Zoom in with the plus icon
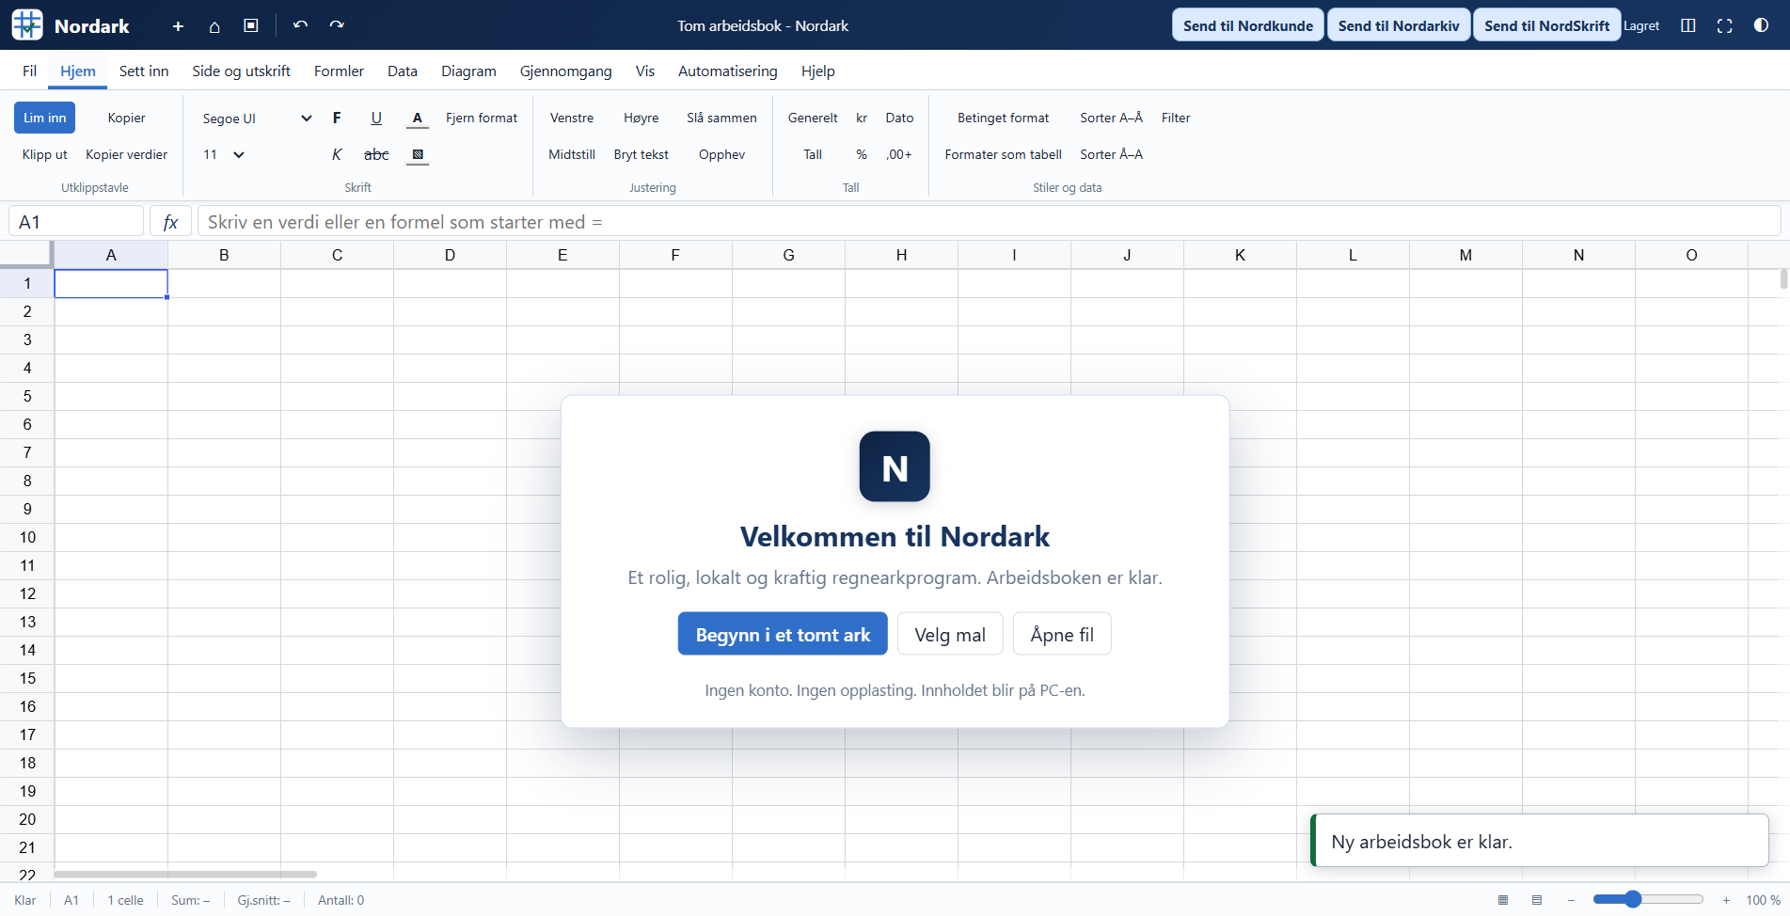Viewport: 1790px width, 916px height. pos(1726,900)
